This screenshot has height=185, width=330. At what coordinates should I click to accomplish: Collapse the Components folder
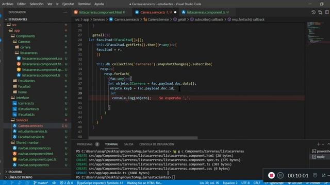[x=25, y=36]
